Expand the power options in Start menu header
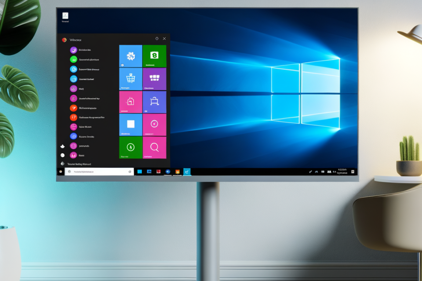422x281 pixels. coord(157,38)
